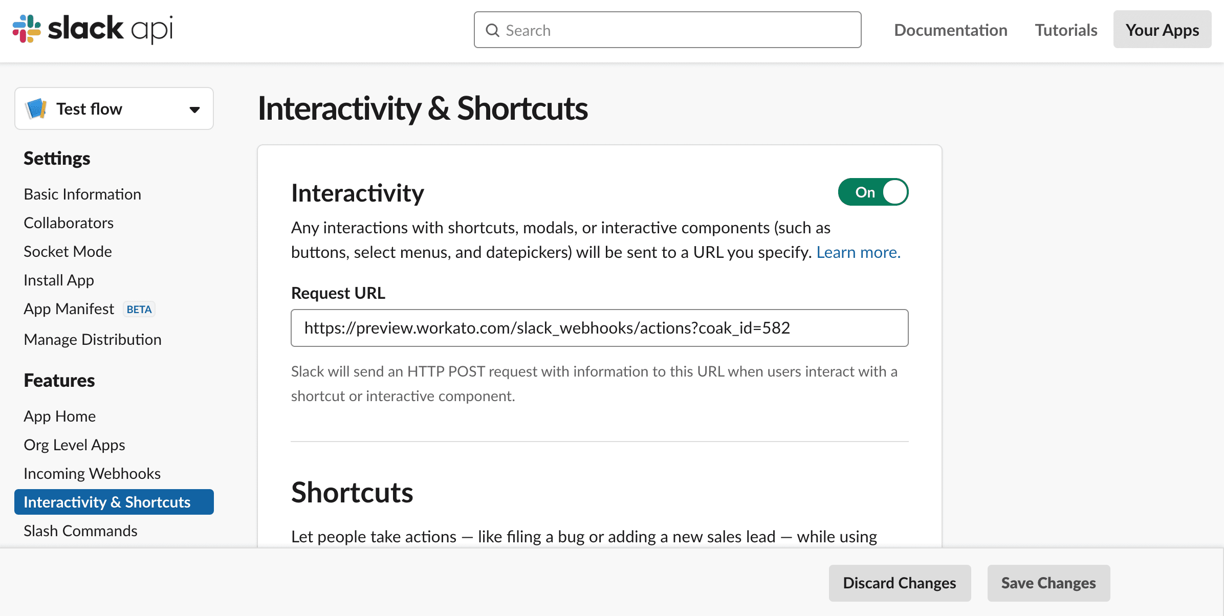Expand the Test flow app dropdown arrow
The image size is (1224, 616).
click(194, 109)
